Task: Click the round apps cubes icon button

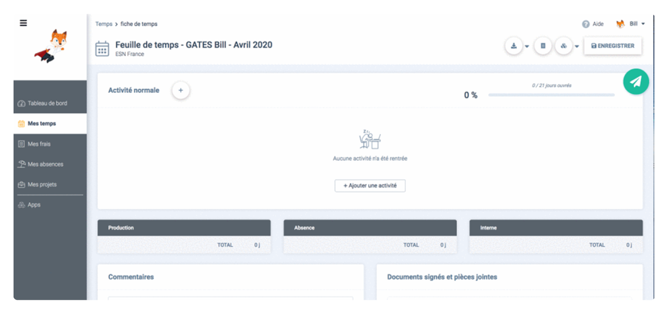Action: [x=564, y=46]
